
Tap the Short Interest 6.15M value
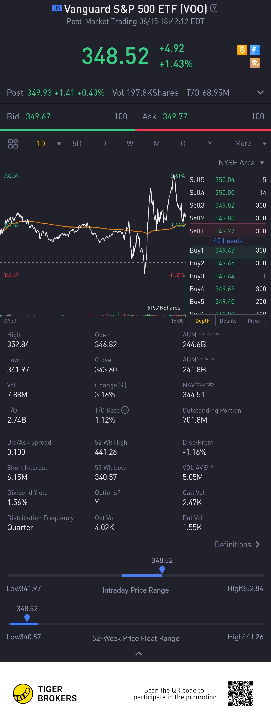[17, 477]
